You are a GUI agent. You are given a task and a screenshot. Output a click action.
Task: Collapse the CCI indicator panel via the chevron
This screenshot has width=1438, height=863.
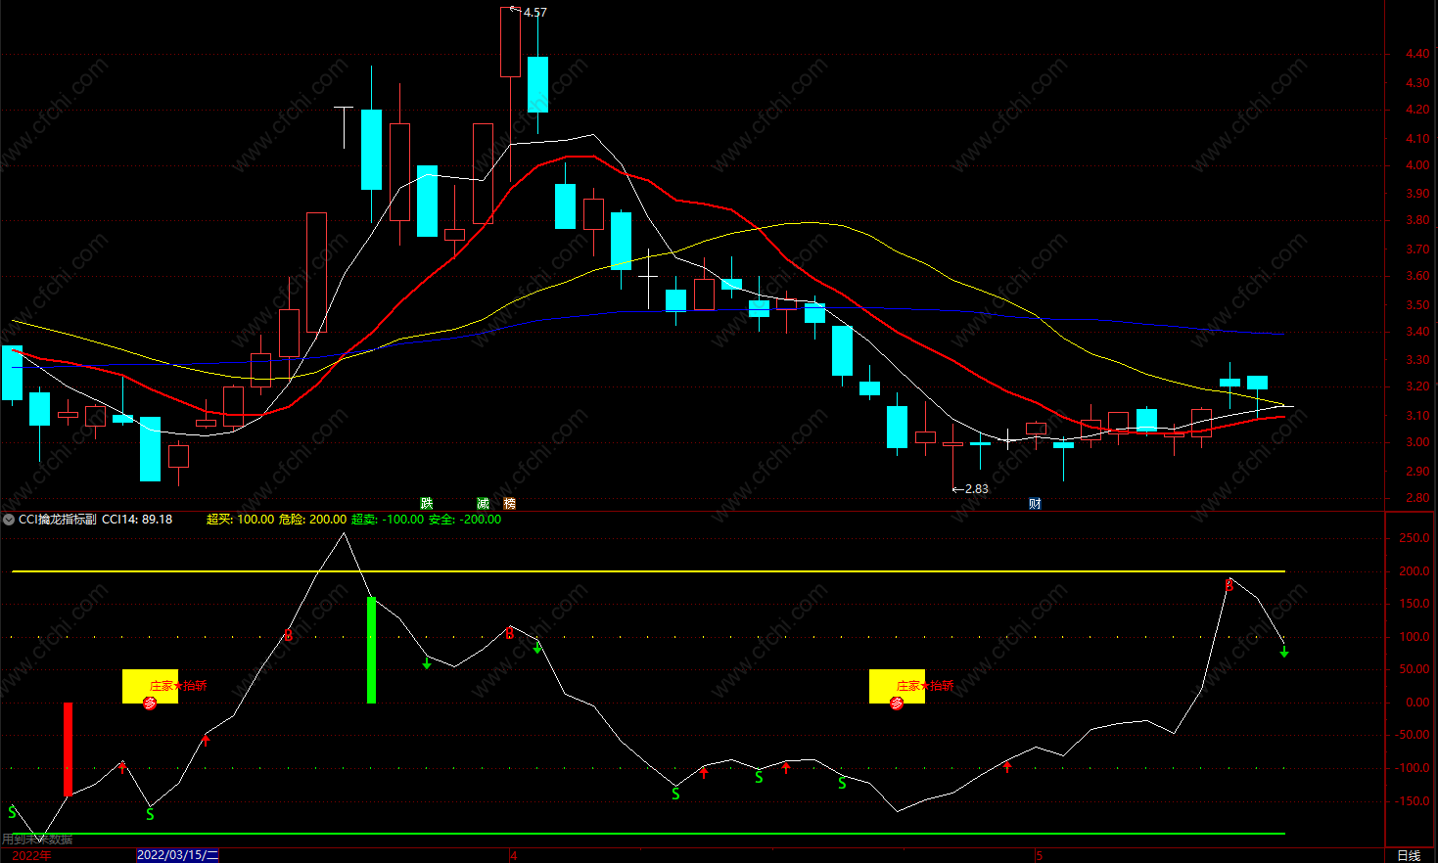9,520
